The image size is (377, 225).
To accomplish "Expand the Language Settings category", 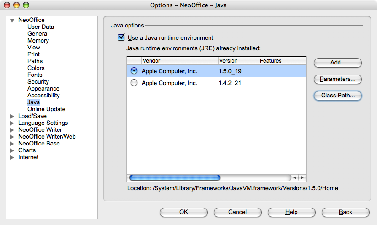I will point(12,123).
